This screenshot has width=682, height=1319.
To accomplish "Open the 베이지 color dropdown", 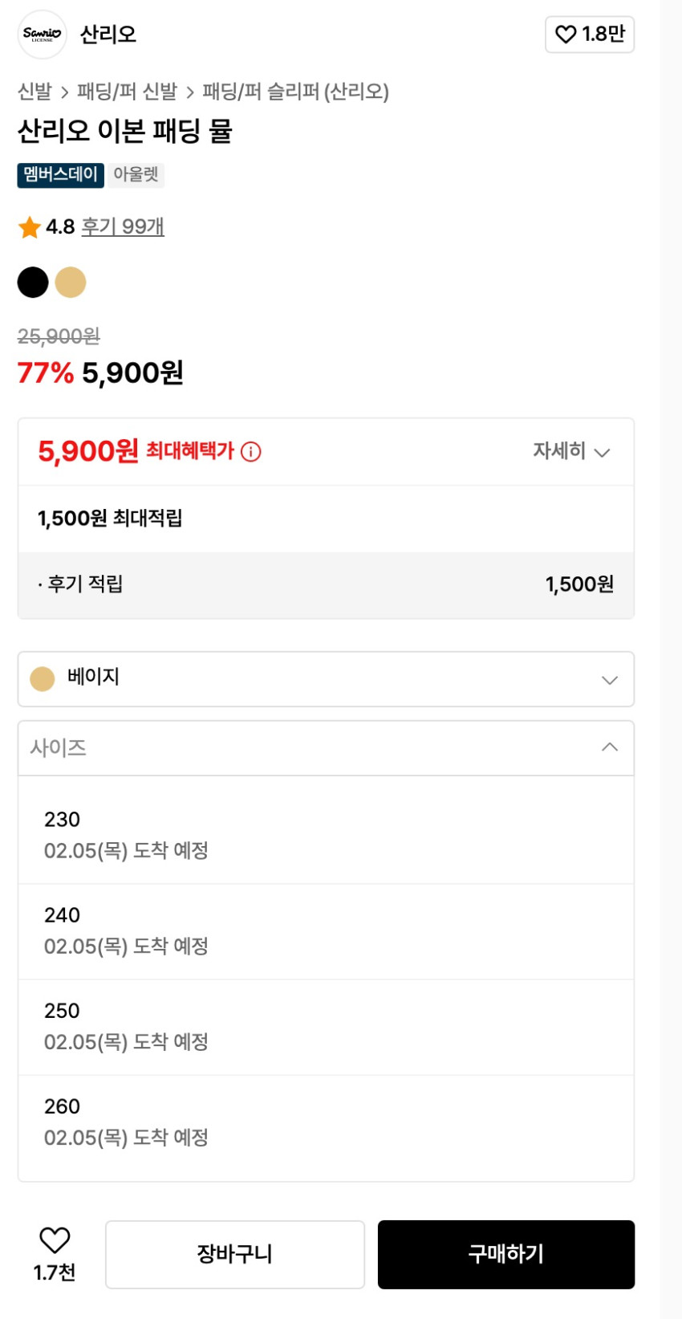I will [326, 679].
